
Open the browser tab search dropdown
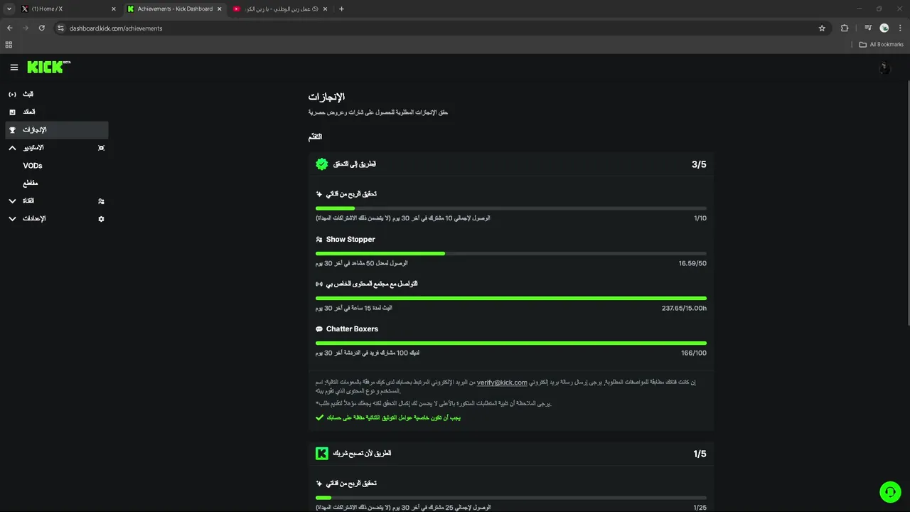tap(9, 9)
